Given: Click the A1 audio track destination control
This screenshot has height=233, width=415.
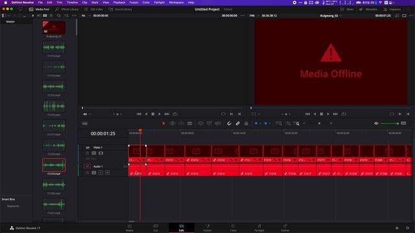Looking at the screenshot, I should 87,166.
